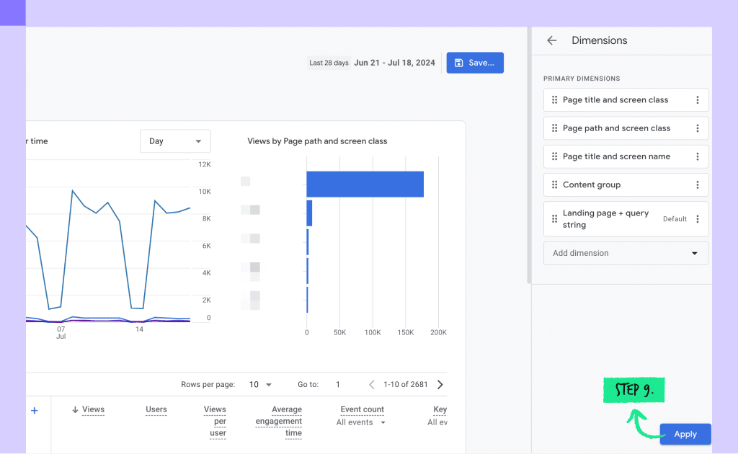This screenshot has height=454, width=738.
Task: Click the Apply button
Action: pyautogui.click(x=685, y=434)
